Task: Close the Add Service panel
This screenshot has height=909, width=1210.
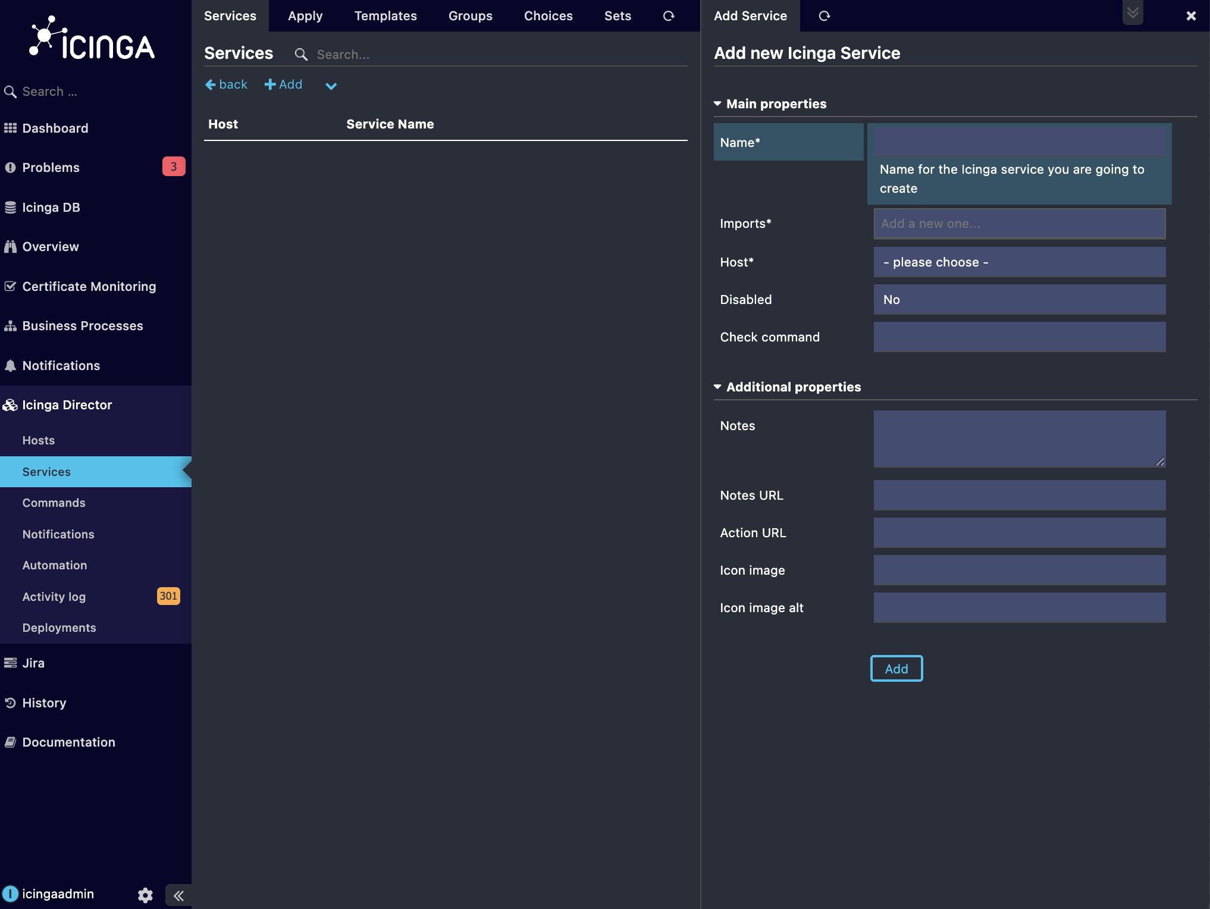Action: coord(1191,16)
